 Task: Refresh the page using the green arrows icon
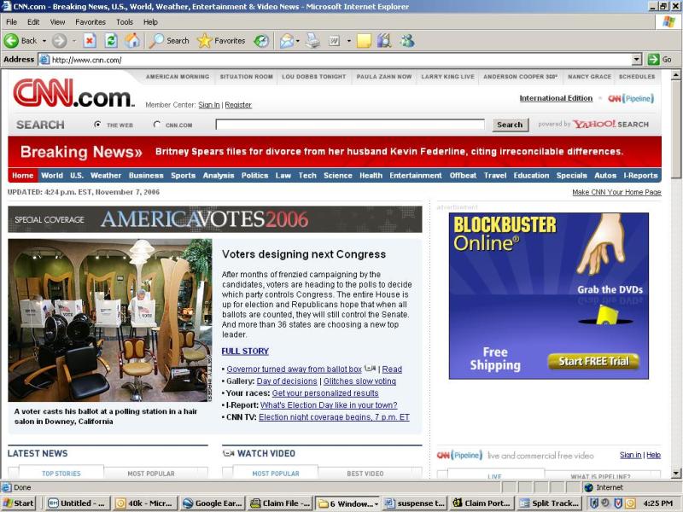click(111, 41)
